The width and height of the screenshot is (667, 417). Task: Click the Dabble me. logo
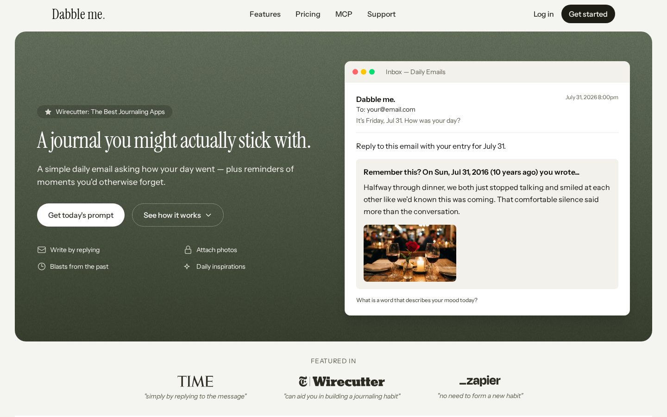78,14
